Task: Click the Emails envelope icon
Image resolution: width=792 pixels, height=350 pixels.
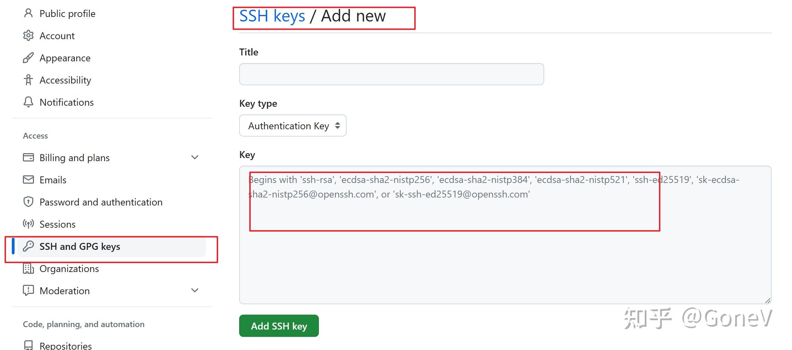Action: coord(28,180)
